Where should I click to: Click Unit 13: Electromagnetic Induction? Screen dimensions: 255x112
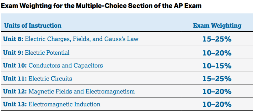(x=52, y=104)
